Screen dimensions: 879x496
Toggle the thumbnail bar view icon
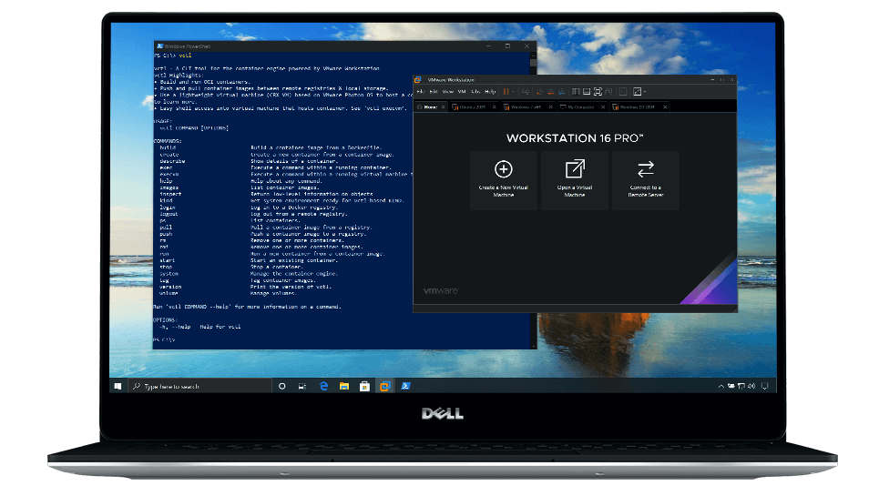[587, 91]
